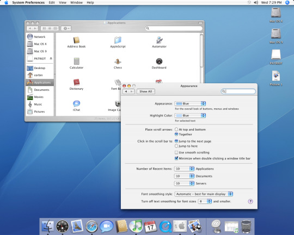Open the View menu
The width and height of the screenshot is (294, 235).
pyautogui.click(x=63, y=2)
